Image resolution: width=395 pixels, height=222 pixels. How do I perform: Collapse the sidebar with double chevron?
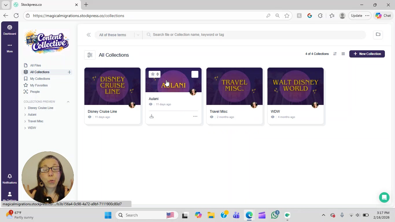[x=89, y=35]
